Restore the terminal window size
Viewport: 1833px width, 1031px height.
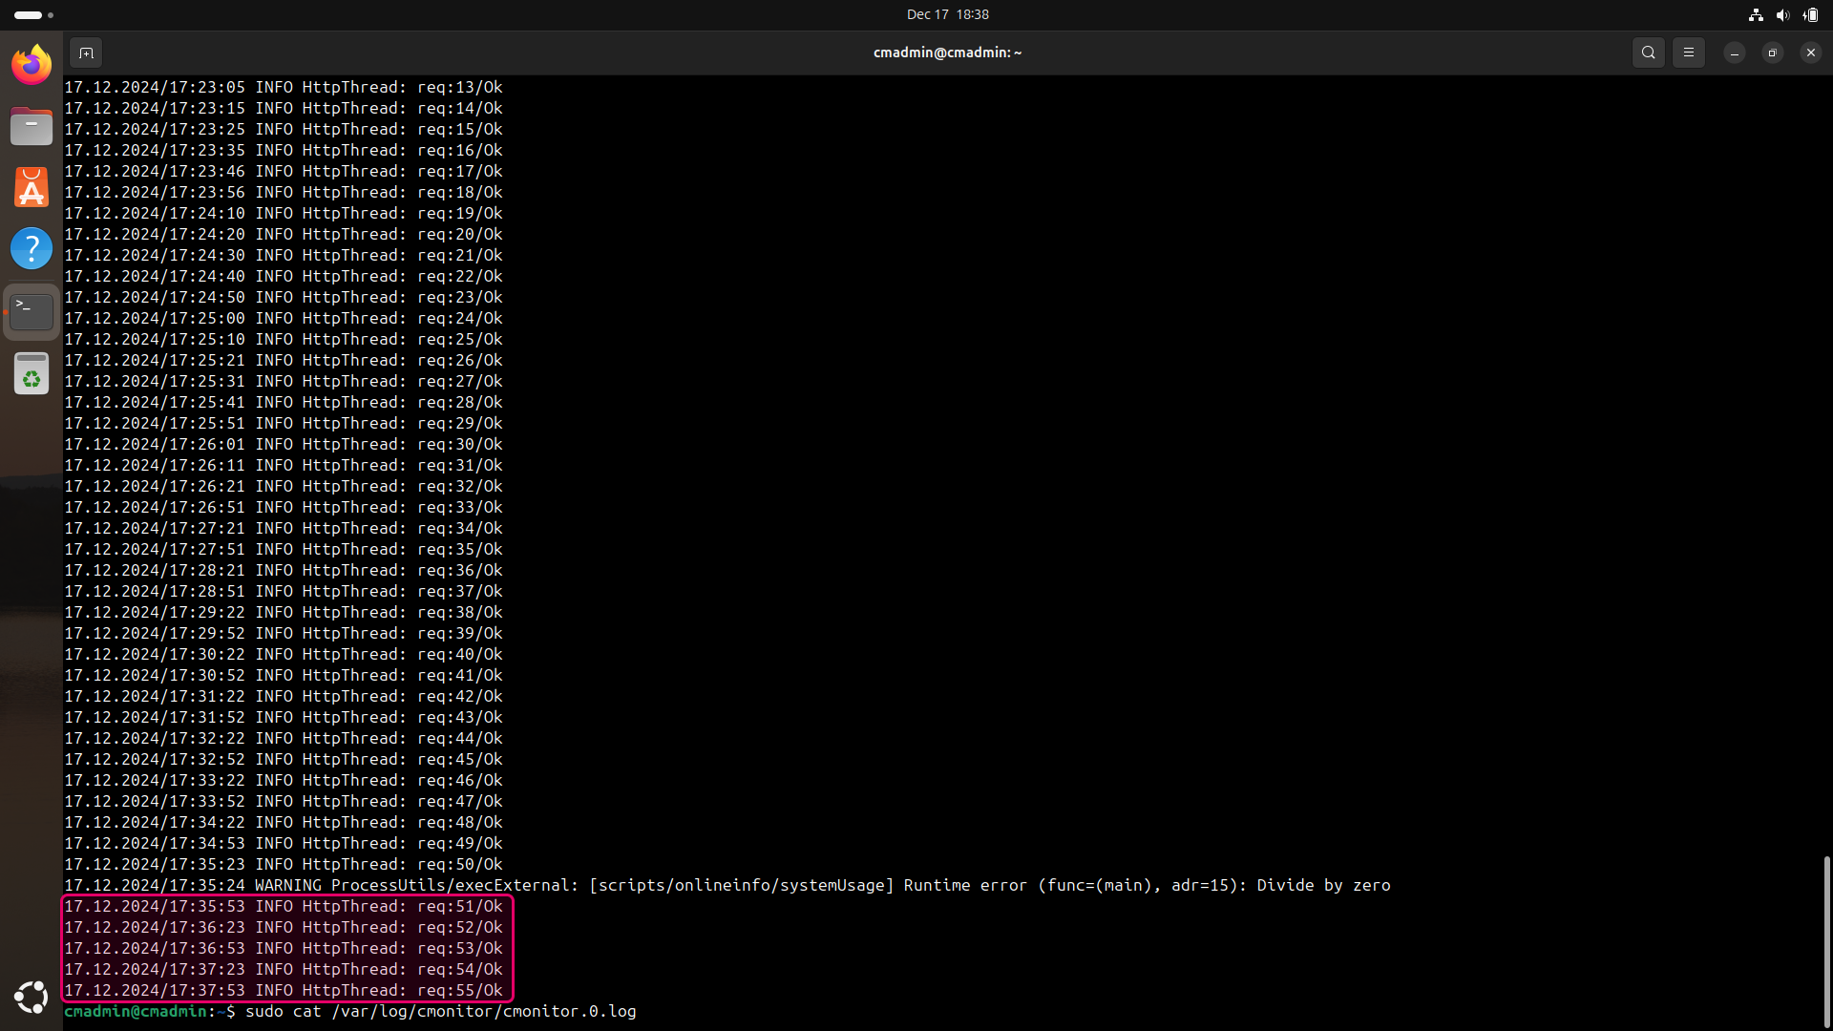point(1773,53)
